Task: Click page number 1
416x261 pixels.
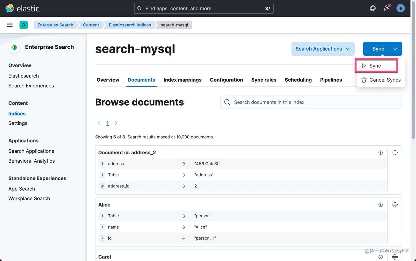Action: pyautogui.click(x=108, y=123)
